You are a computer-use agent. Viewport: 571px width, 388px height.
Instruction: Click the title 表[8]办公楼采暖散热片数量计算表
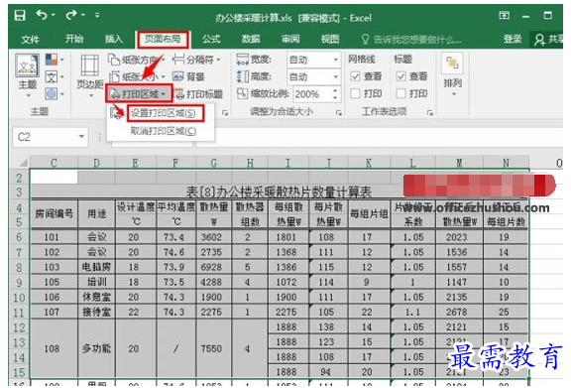[x=279, y=192]
